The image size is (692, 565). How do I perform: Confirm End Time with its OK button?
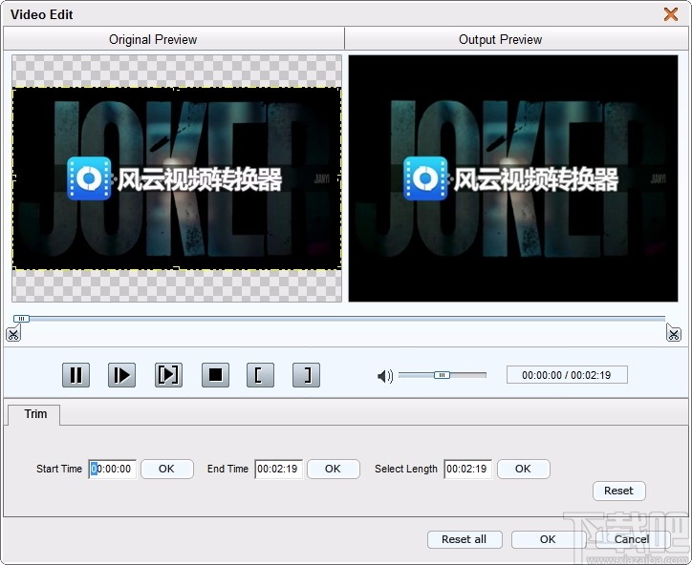[x=334, y=469]
